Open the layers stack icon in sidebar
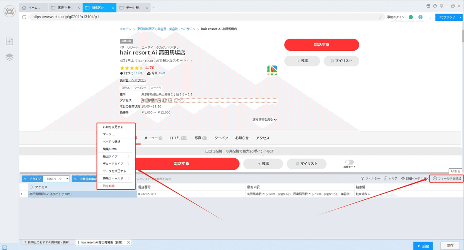 9,57
